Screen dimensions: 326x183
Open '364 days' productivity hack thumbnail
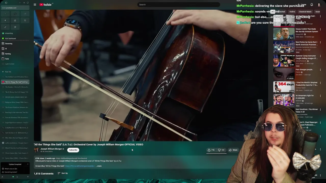point(284,87)
